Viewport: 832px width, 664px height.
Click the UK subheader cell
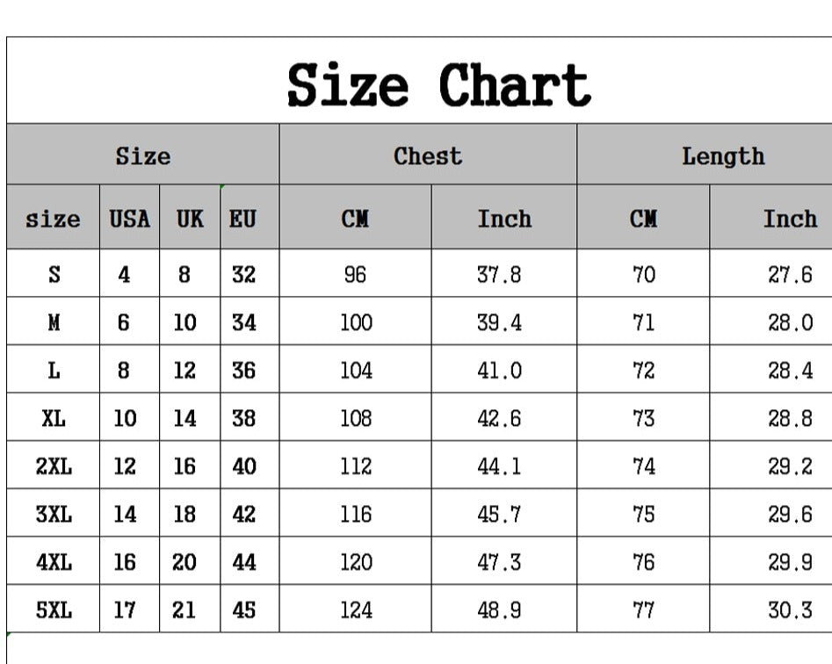[190, 217]
